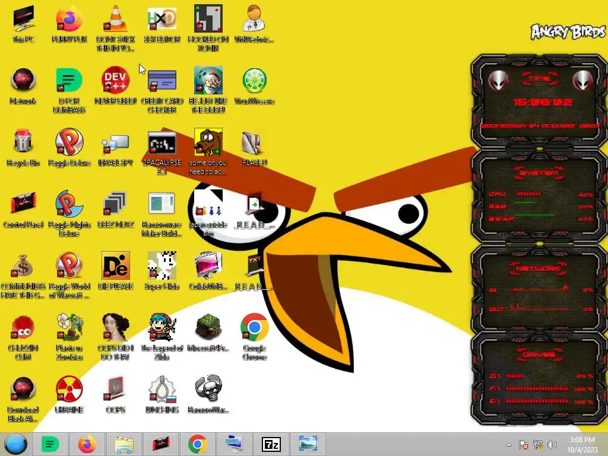Click the TIME gadget header

[539, 78]
